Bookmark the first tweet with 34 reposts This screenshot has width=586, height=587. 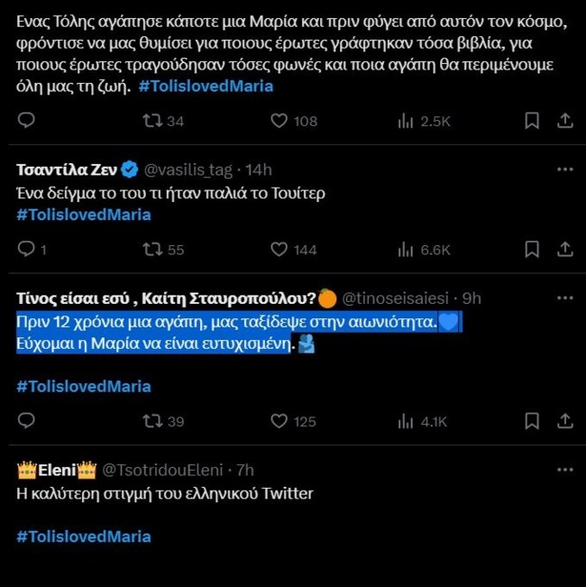point(532,121)
